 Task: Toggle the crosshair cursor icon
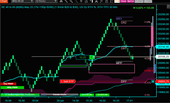81,1
